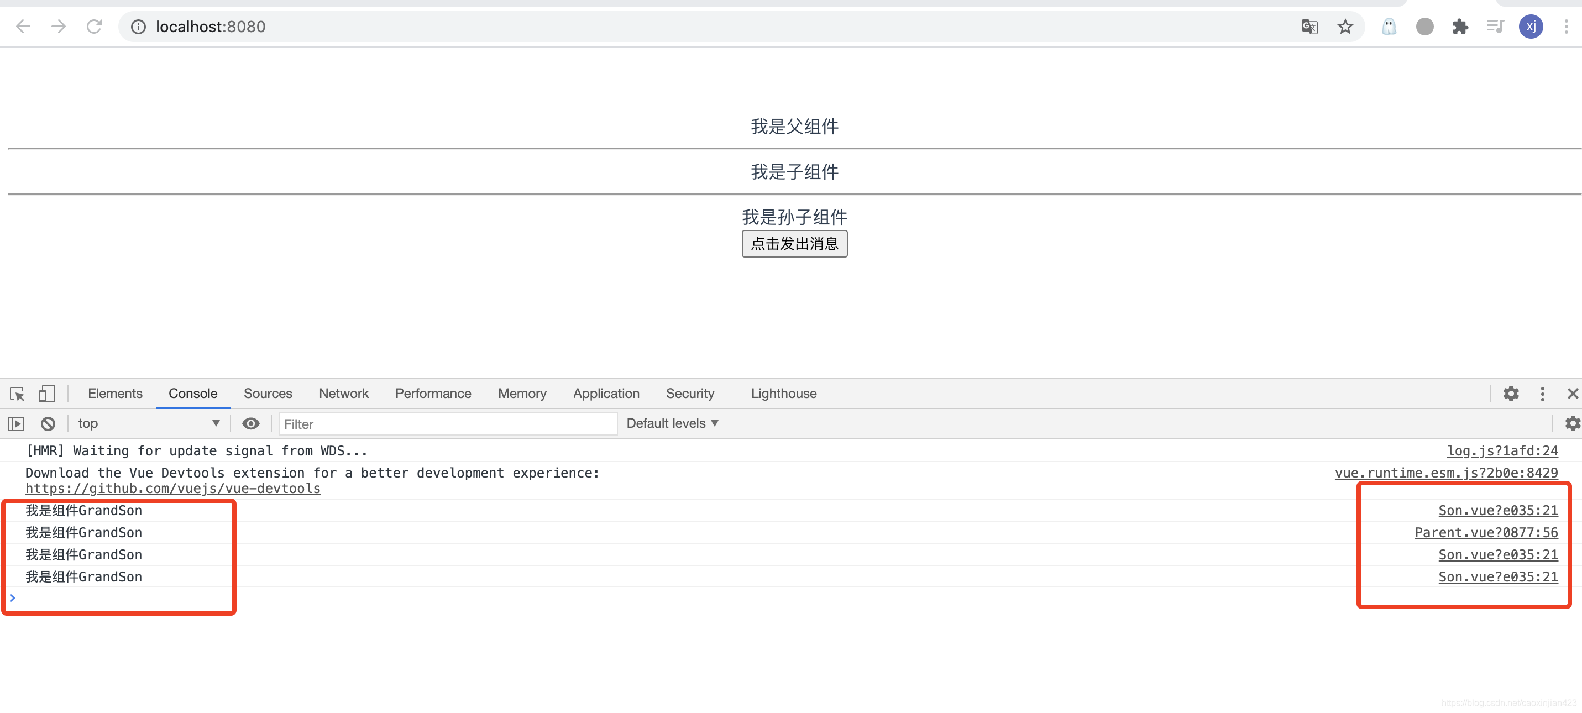Screen dimensions: 1582x713
Task: Switch to the Network tab
Action: click(x=343, y=394)
